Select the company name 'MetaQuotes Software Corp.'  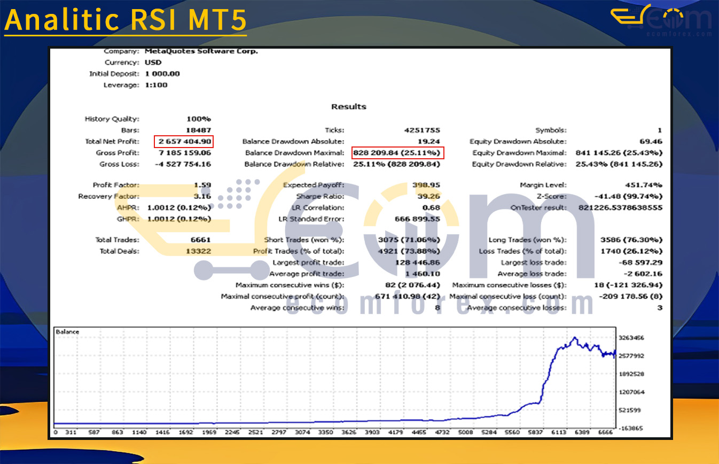coord(201,51)
